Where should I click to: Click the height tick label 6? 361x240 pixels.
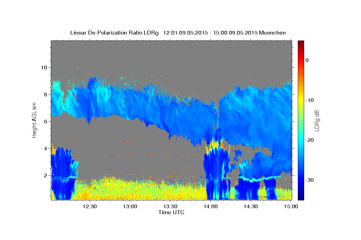pos(46,121)
